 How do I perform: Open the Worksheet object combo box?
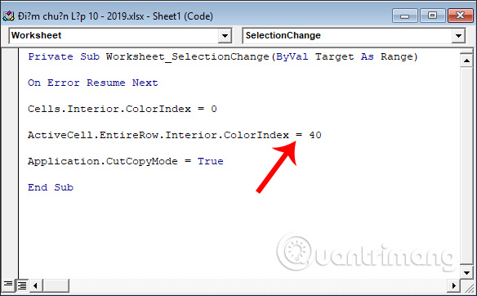120,36
